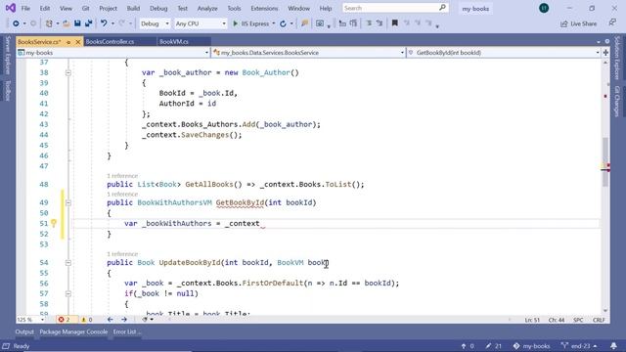Viewport: 626px width, 352px height.
Task: Click the user account avatar icon
Action: [544, 8]
